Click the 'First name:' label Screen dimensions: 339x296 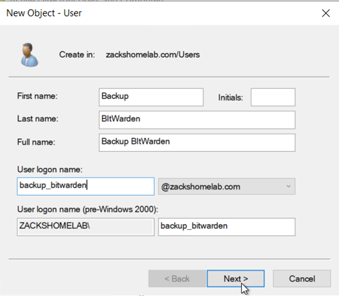point(37,96)
